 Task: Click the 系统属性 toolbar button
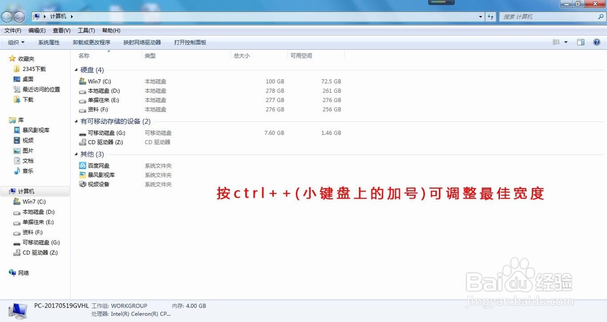pyautogui.click(x=49, y=42)
